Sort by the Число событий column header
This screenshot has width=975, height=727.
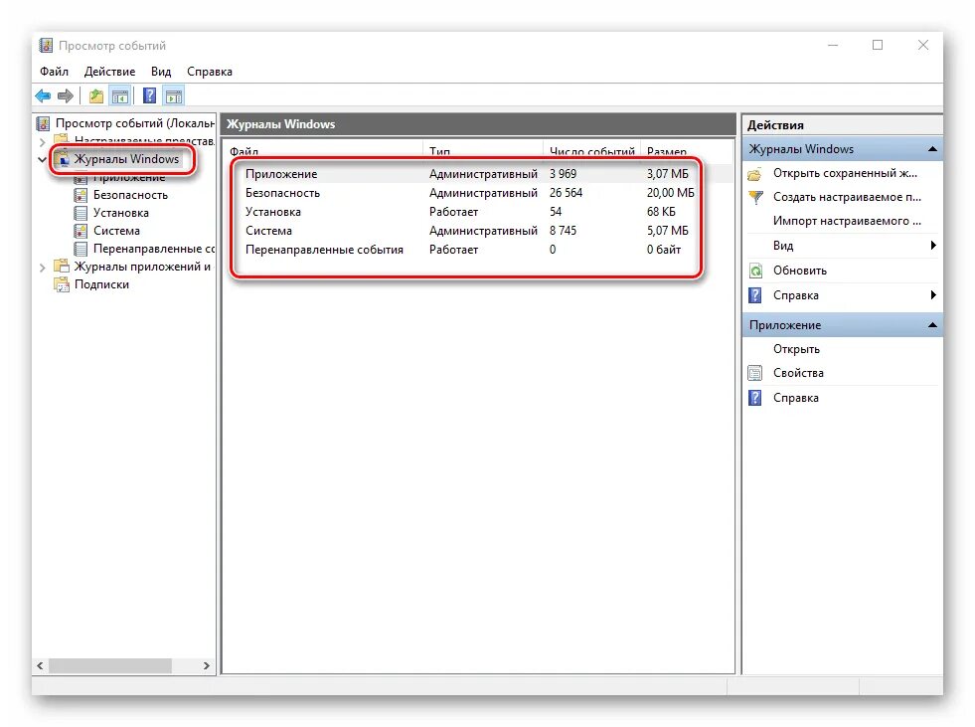(591, 151)
